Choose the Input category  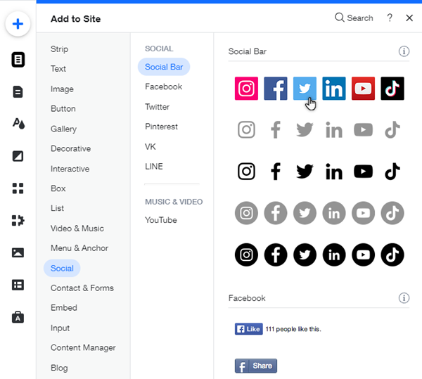60,328
